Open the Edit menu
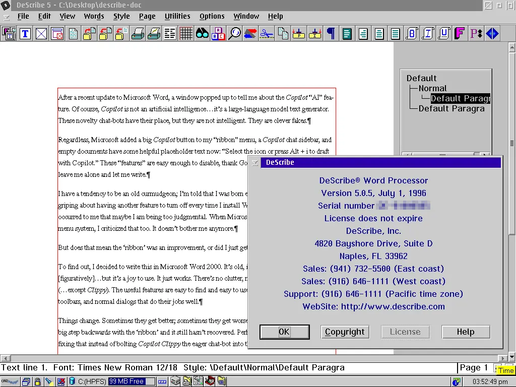 point(44,16)
